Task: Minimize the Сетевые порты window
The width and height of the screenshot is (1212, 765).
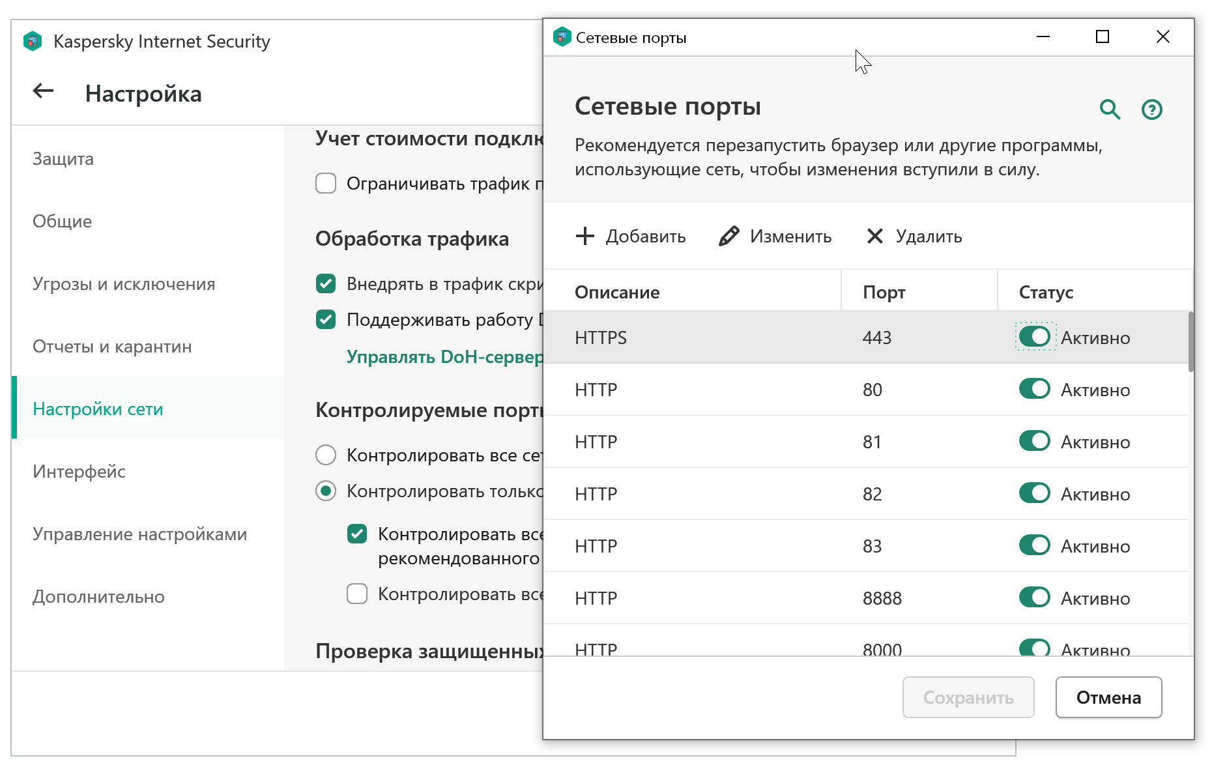Action: pyautogui.click(x=1043, y=37)
